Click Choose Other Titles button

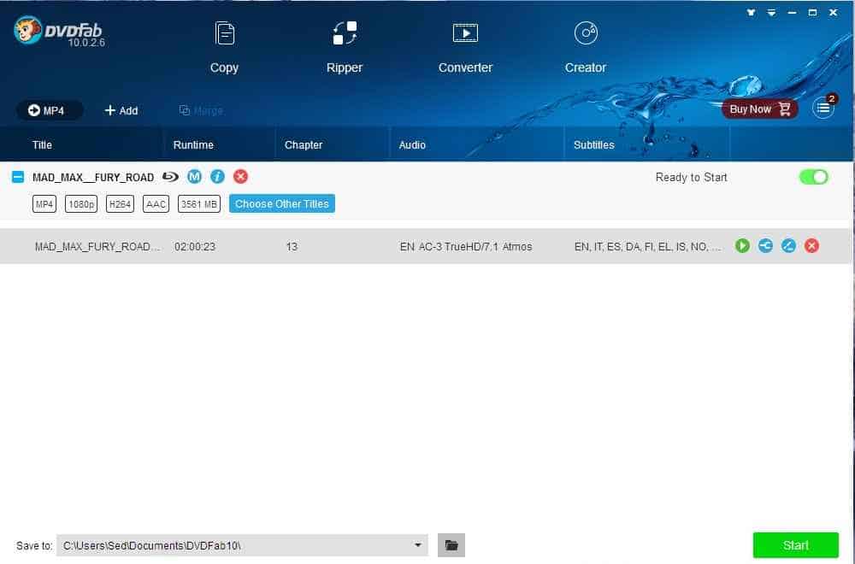point(282,203)
